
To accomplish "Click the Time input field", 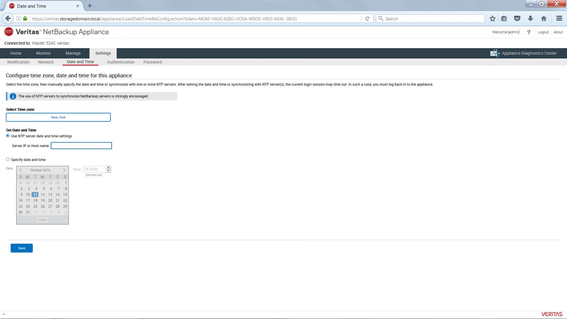I will (x=94, y=169).
